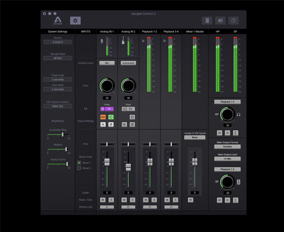Screen dimensions: 284x232
Task: Click the HP level value field -30
Action: tap(228, 125)
